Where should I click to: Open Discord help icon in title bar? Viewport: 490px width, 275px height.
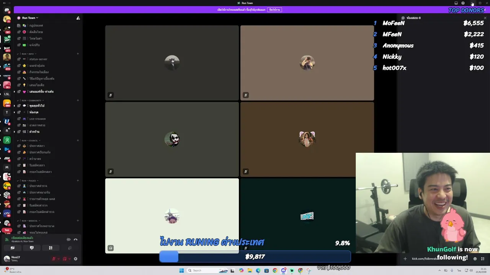coord(463,3)
